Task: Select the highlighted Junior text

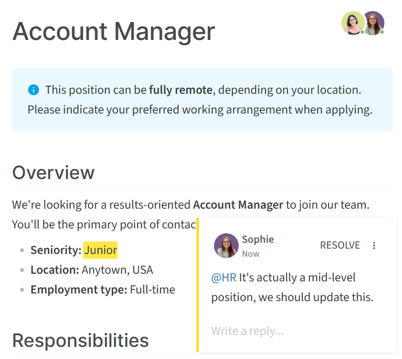Action: (x=100, y=250)
